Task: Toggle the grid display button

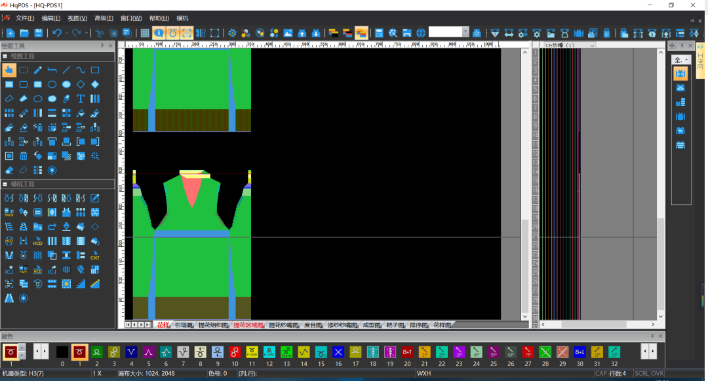Action: (145, 33)
